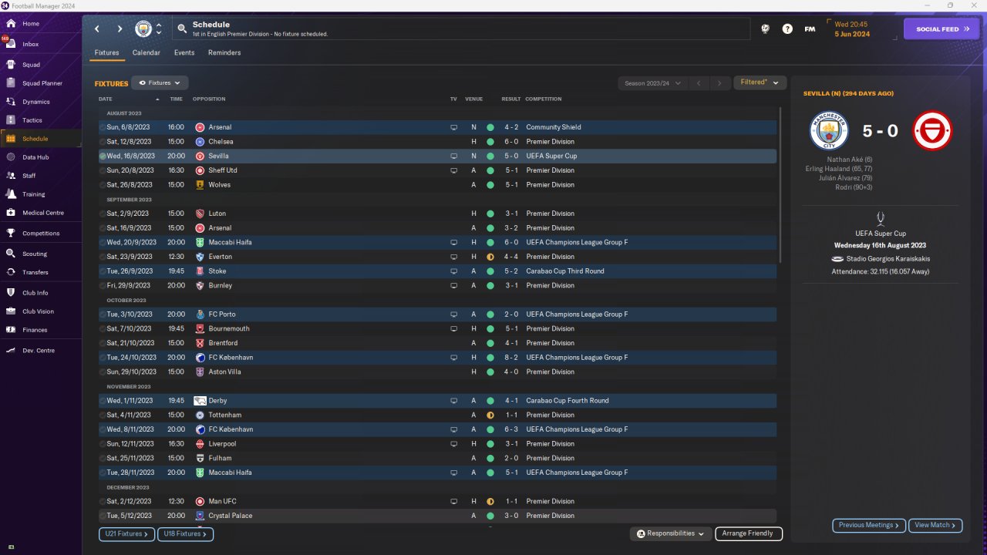Click the Arrange Friendly button
The height and width of the screenshot is (555, 987).
749,533
